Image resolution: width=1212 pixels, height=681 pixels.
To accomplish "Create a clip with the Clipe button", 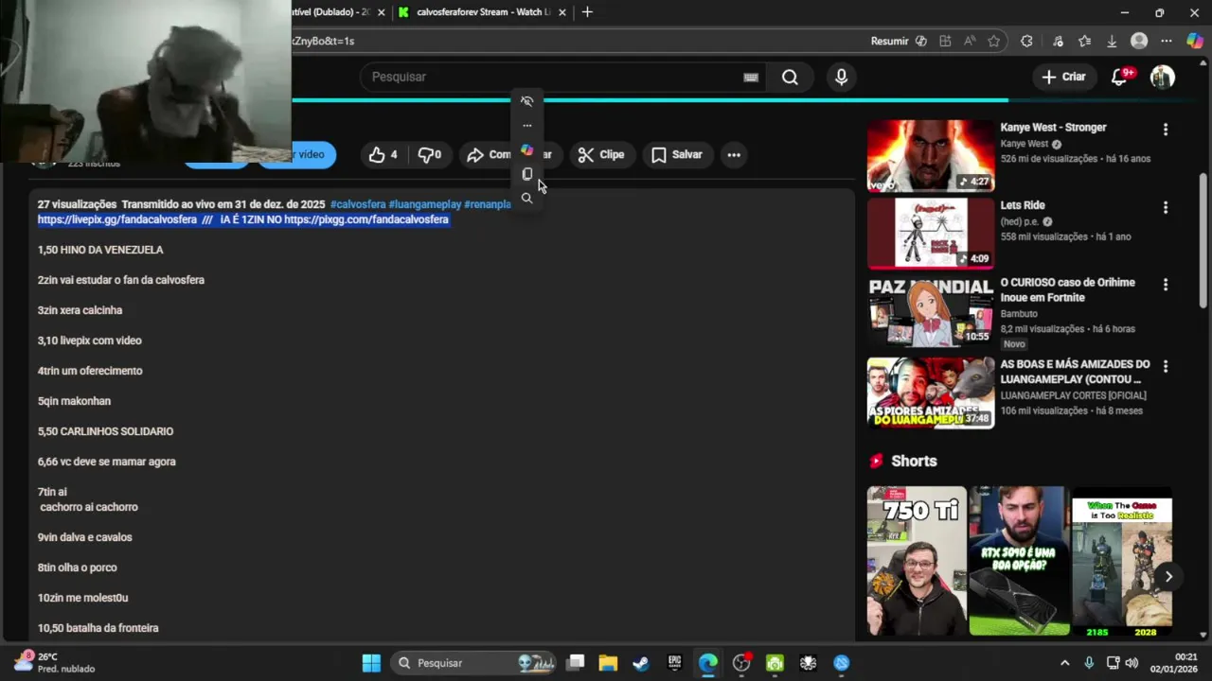I will point(601,155).
